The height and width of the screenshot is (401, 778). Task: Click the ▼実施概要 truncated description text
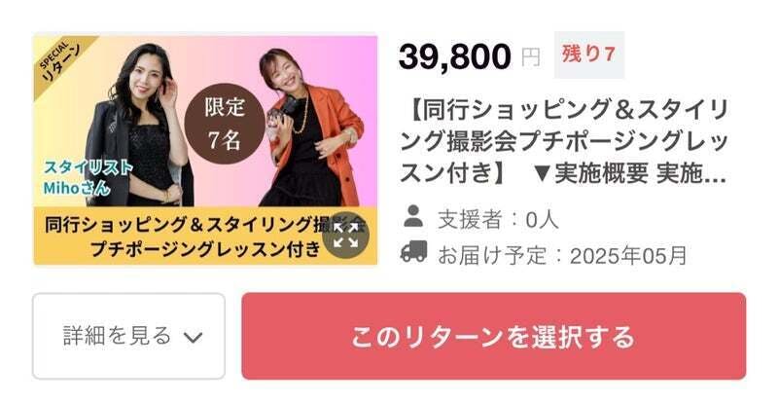click(x=629, y=173)
